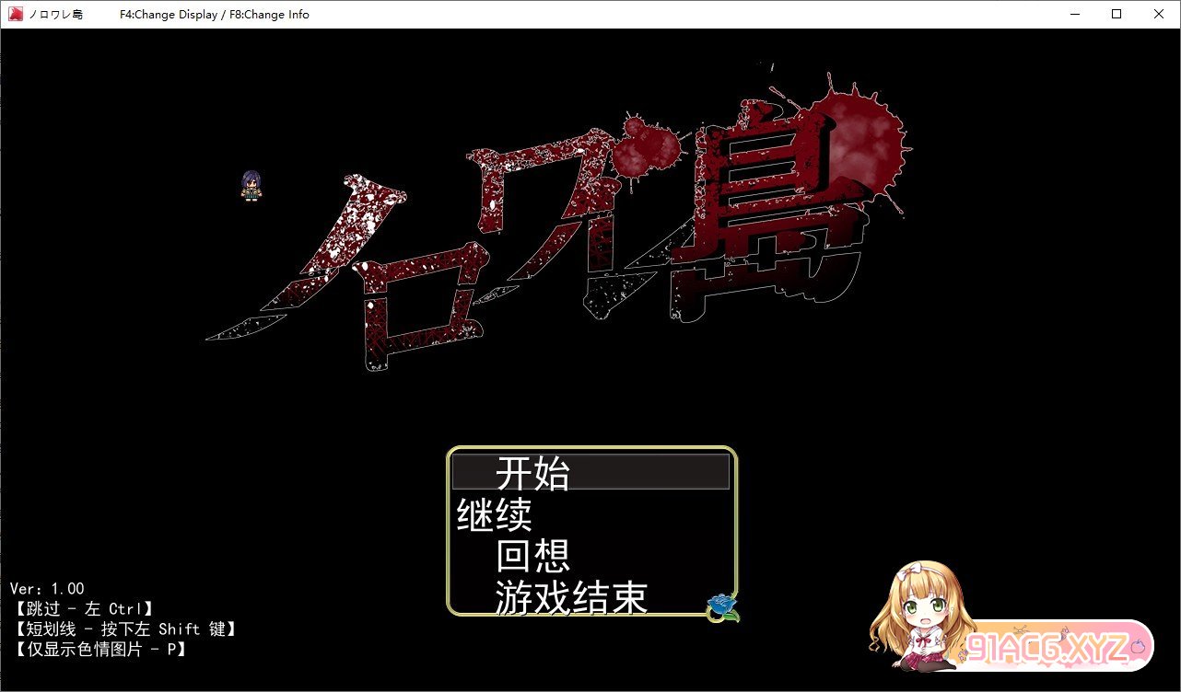Click the red app icon in title bar
Screen dimensions: 1181x692
16,14
